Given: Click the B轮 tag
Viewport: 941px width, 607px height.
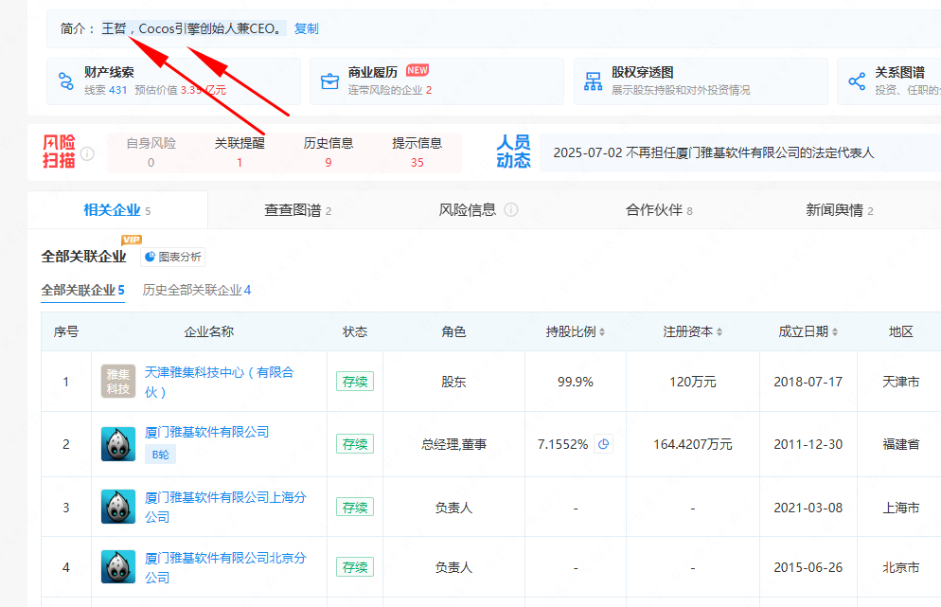Looking at the screenshot, I should pos(160,455).
